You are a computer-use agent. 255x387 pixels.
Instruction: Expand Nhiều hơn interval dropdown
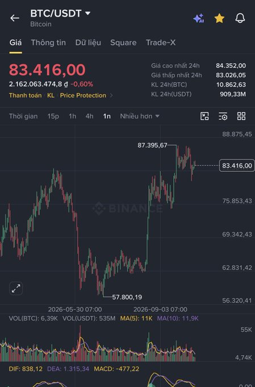(140, 116)
